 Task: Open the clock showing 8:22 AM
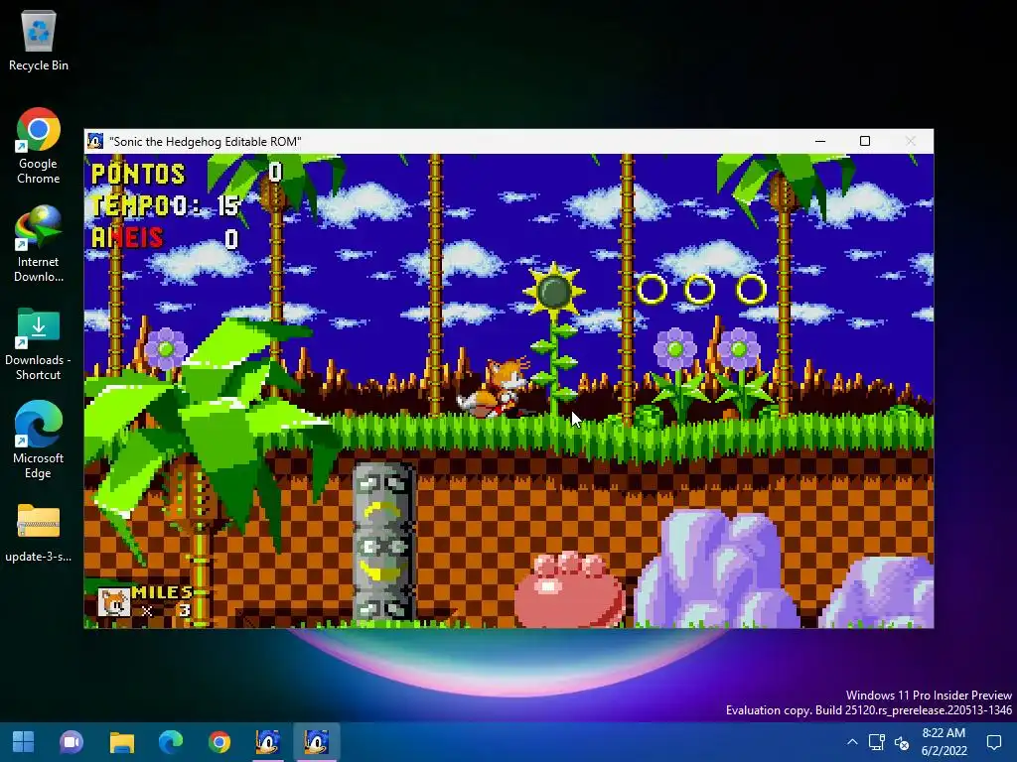tap(944, 742)
